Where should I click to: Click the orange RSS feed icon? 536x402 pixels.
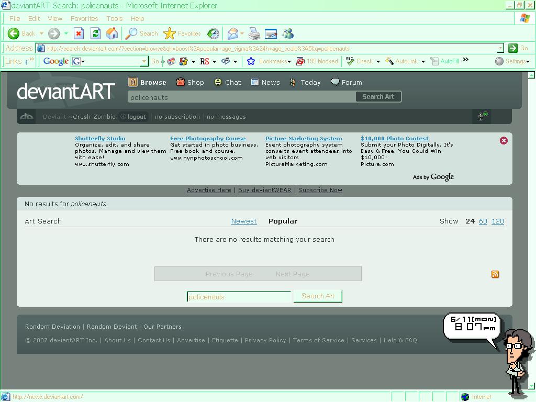(x=495, y=274)
